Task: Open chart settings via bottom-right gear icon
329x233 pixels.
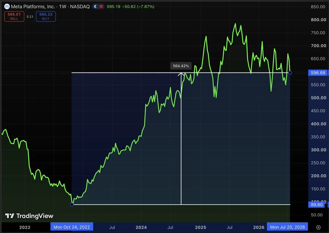Action: click(x=318, y=227)
